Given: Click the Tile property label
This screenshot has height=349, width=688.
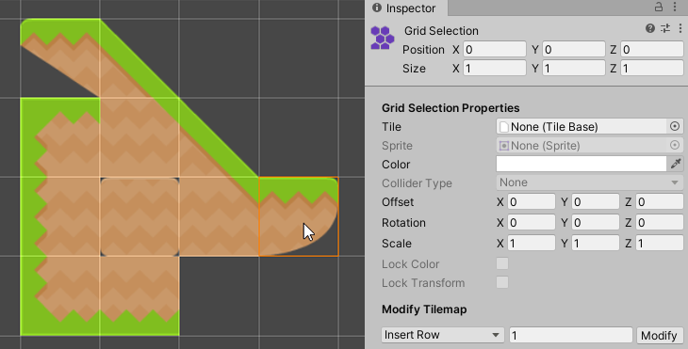Looking at the screenshot, I should (391, 127).
